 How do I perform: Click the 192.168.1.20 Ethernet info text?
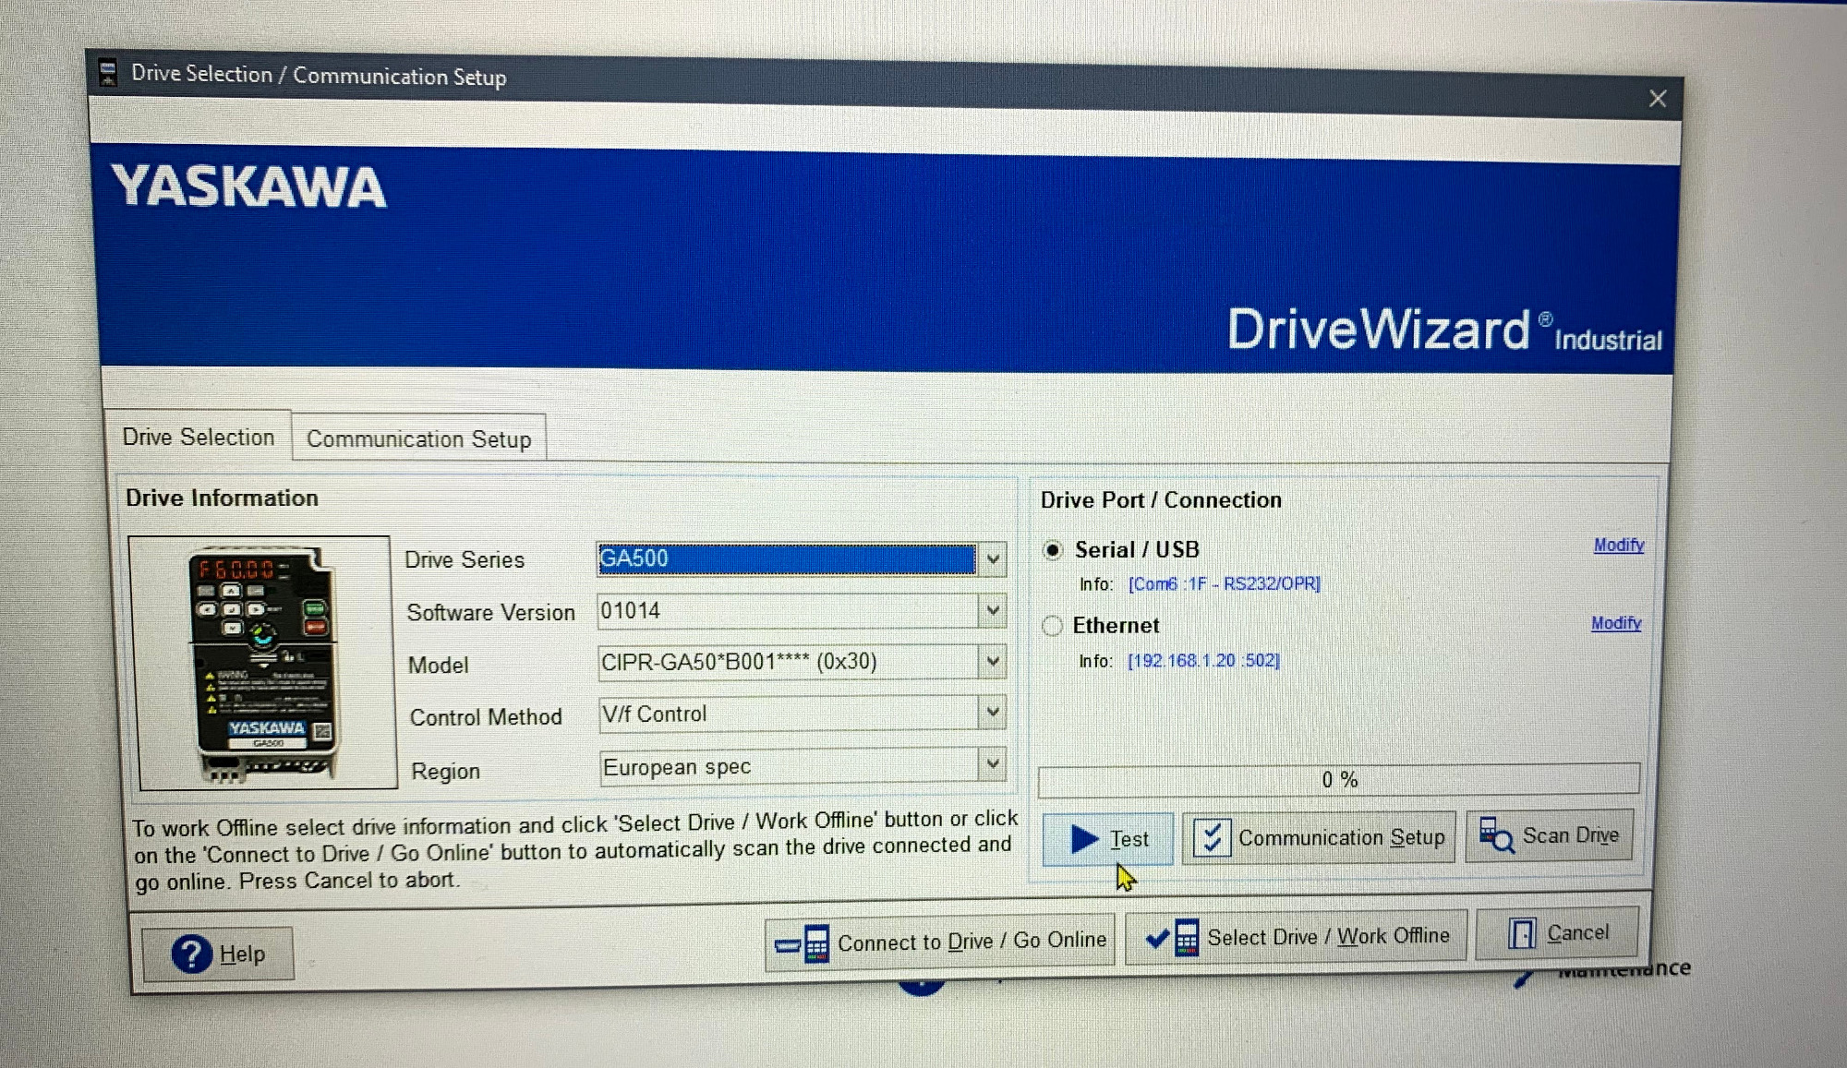pos(1203,661)
